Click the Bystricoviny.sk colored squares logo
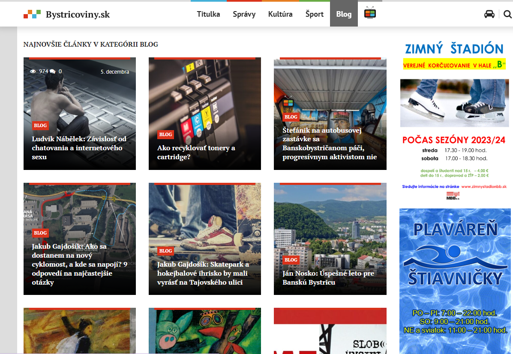 pyautogui.click(x=32, y=14)
